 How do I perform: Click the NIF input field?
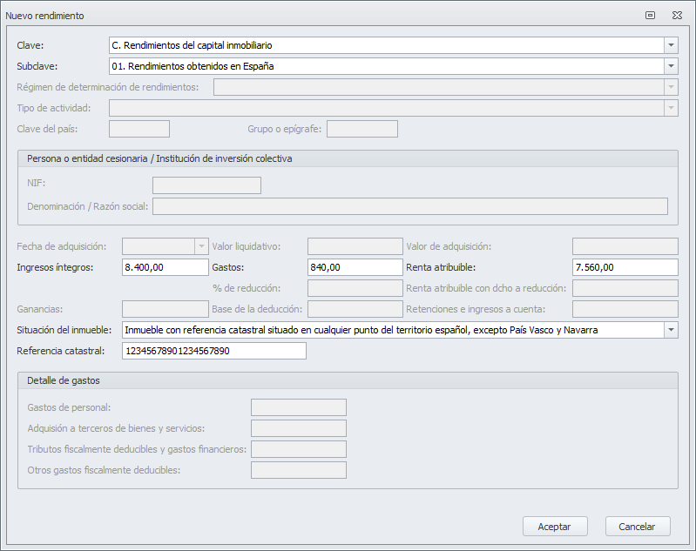click(206, 185)
